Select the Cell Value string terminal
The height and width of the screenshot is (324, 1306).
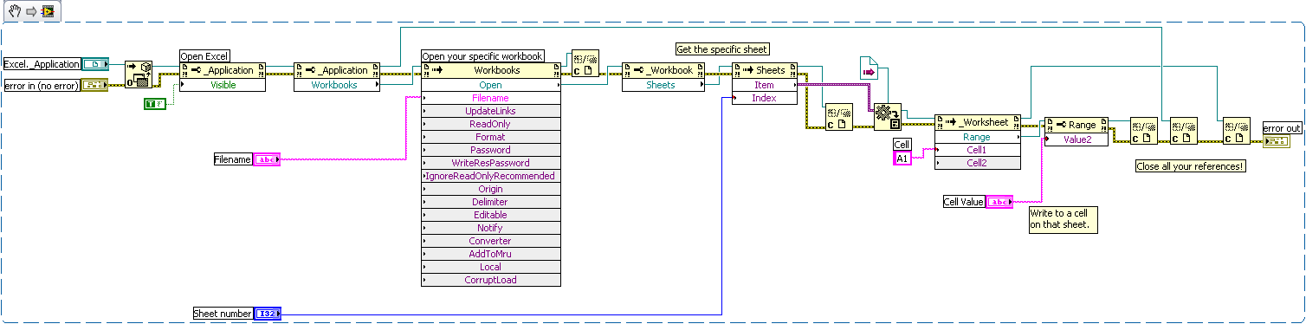[999, 202]
